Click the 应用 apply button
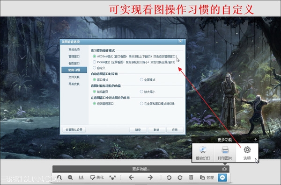The image size is (281, 185). (175, 130)
